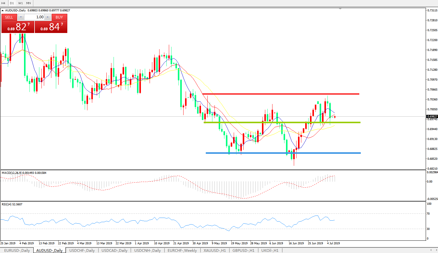Select the blue horizontal support line
438x253 pixels.
(x=283, y=153)
